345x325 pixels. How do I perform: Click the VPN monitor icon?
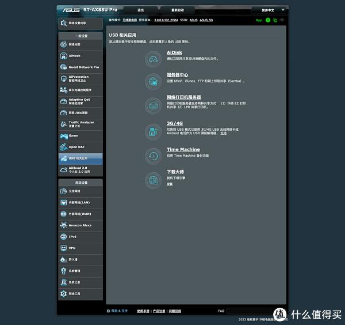coord(64,248)
